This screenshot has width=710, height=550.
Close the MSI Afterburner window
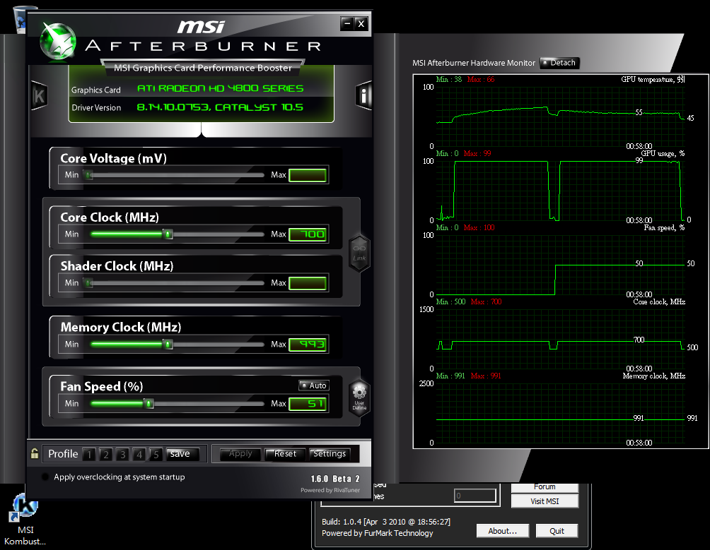coord(361,23)
